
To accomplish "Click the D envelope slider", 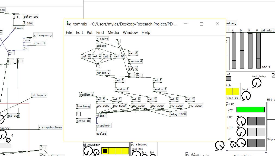I will click(x=242, y=50).
